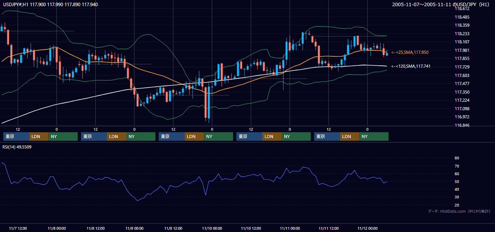Click price axis value 117.477
The height and width of the screenshot is (232, 495).
(x=462, y=84)
